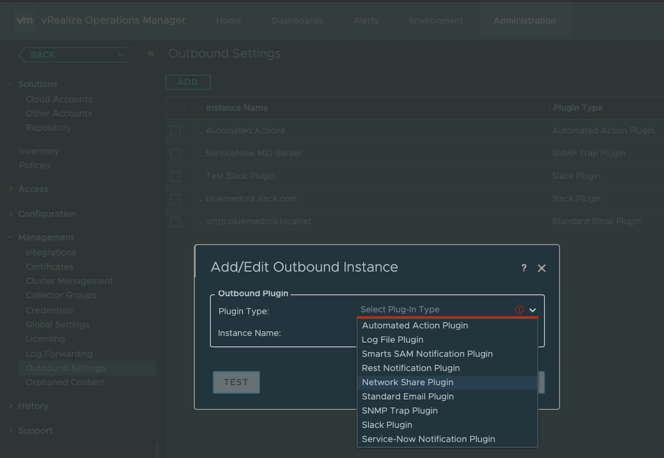Open Cluster Management in sidebar

[x=69, y=281]
